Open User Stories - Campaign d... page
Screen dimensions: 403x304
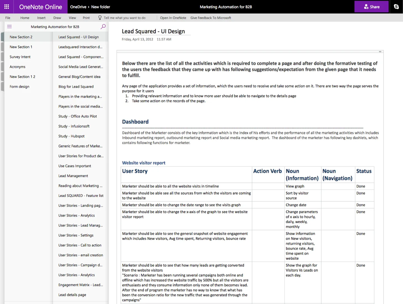[x=80, y=265]
